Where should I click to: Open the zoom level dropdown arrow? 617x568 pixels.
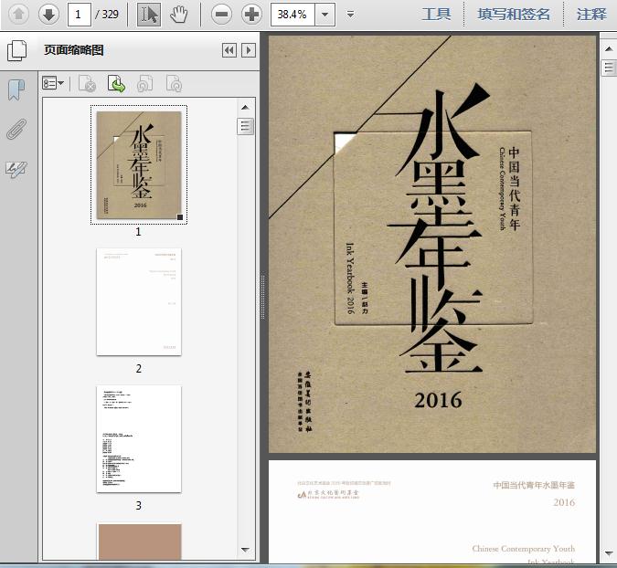[325, 15]
